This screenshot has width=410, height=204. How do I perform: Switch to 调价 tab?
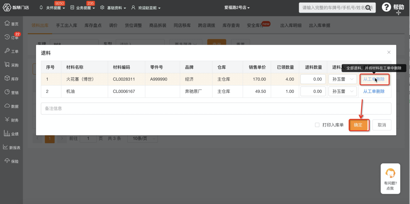point(113,25)
